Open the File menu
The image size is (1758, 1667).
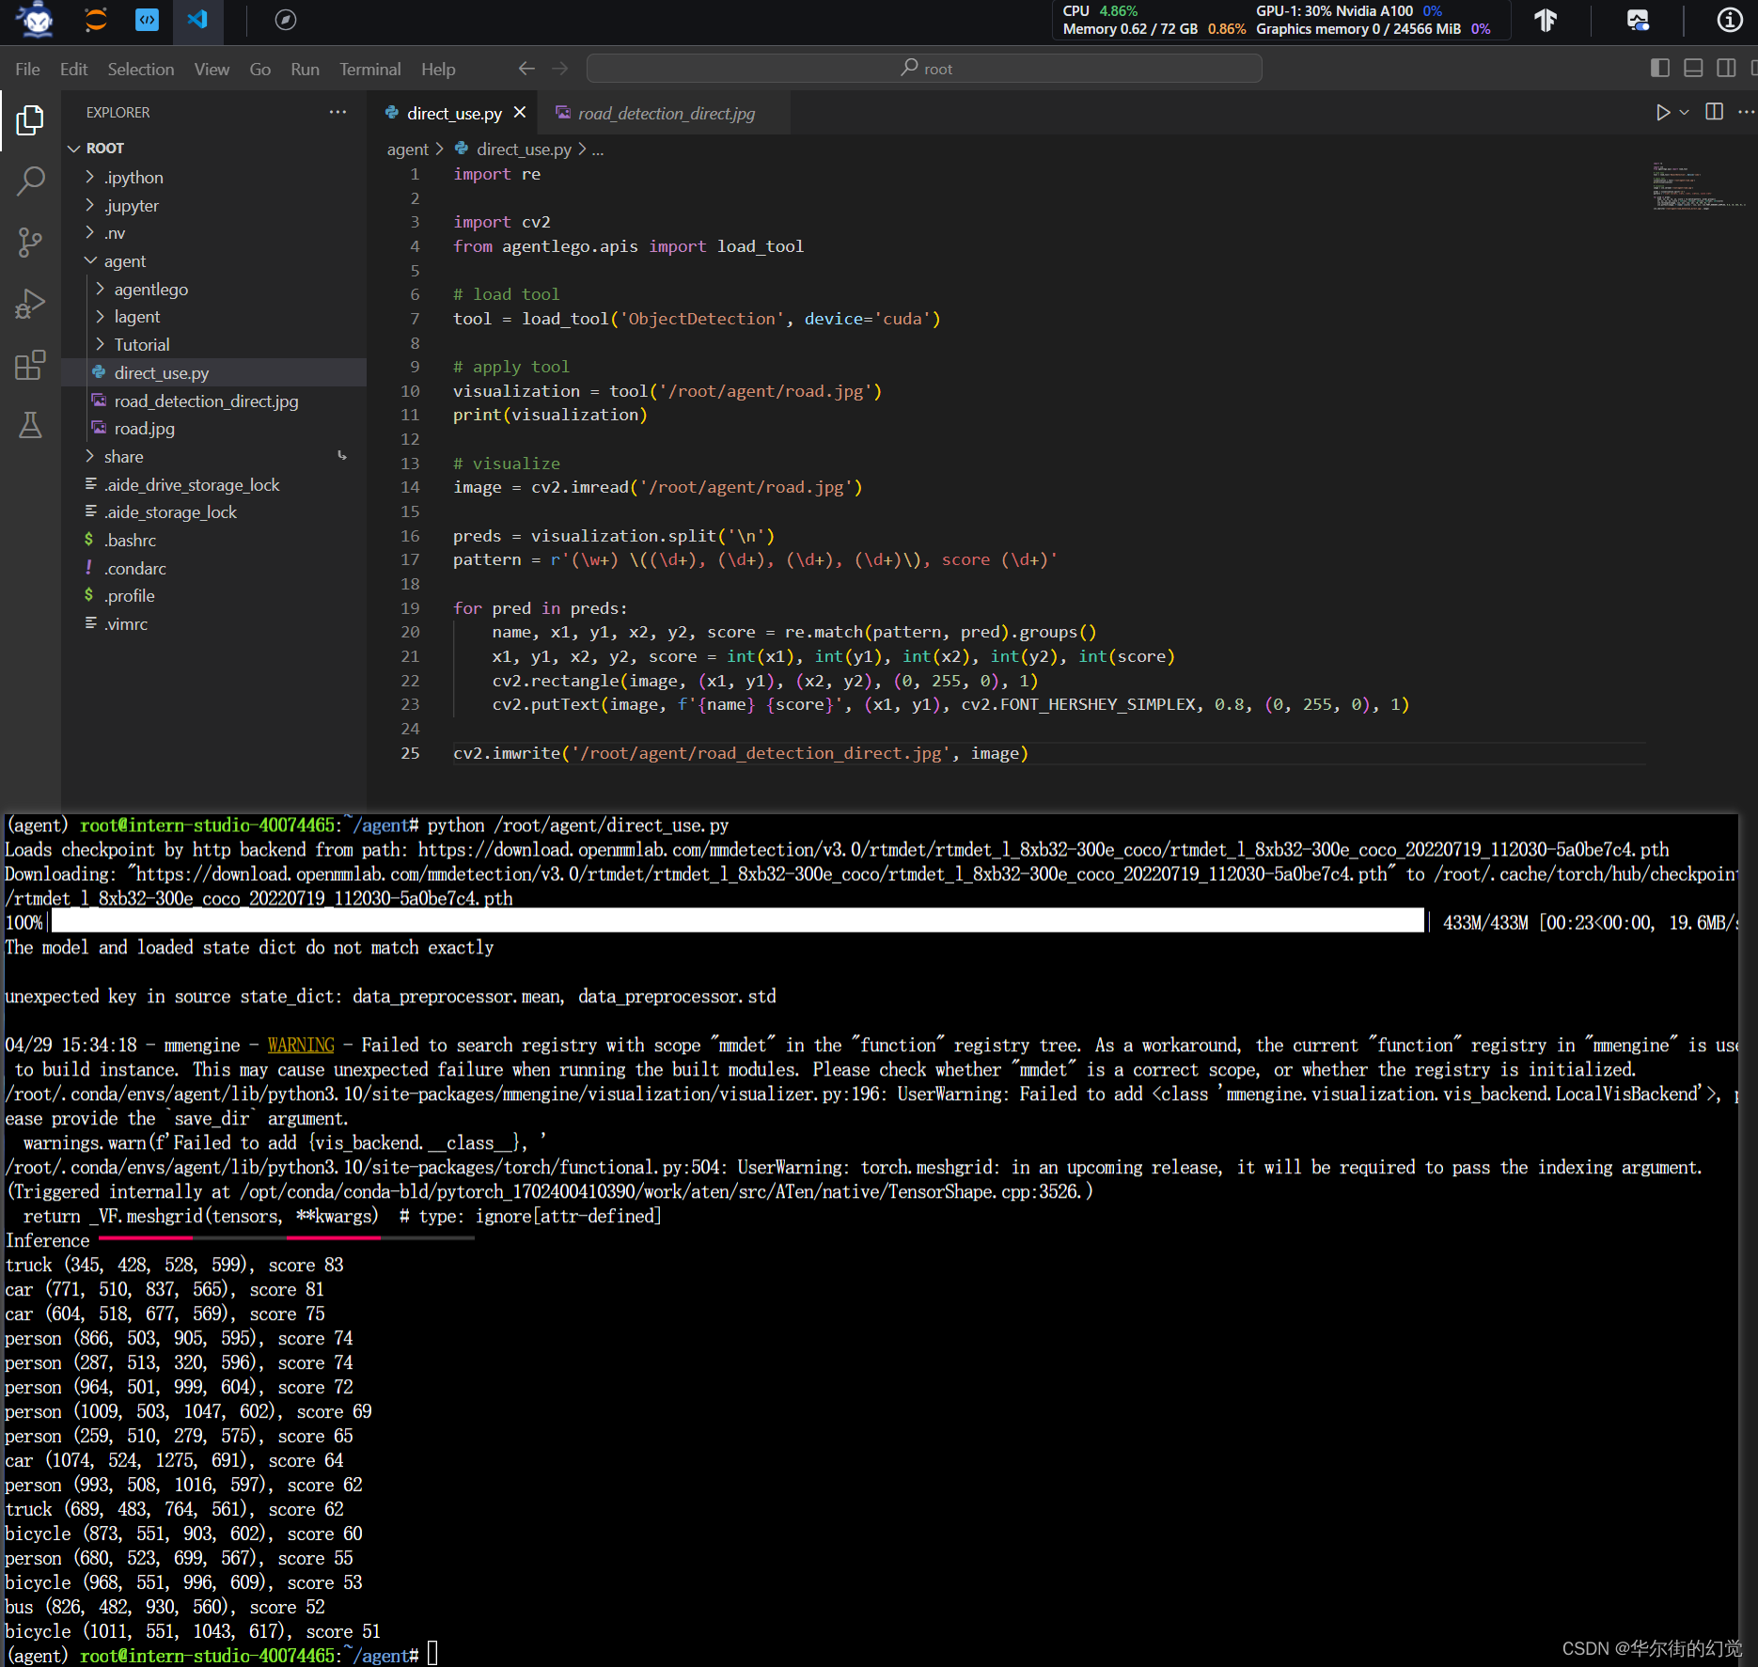click(x=27, y=69)
